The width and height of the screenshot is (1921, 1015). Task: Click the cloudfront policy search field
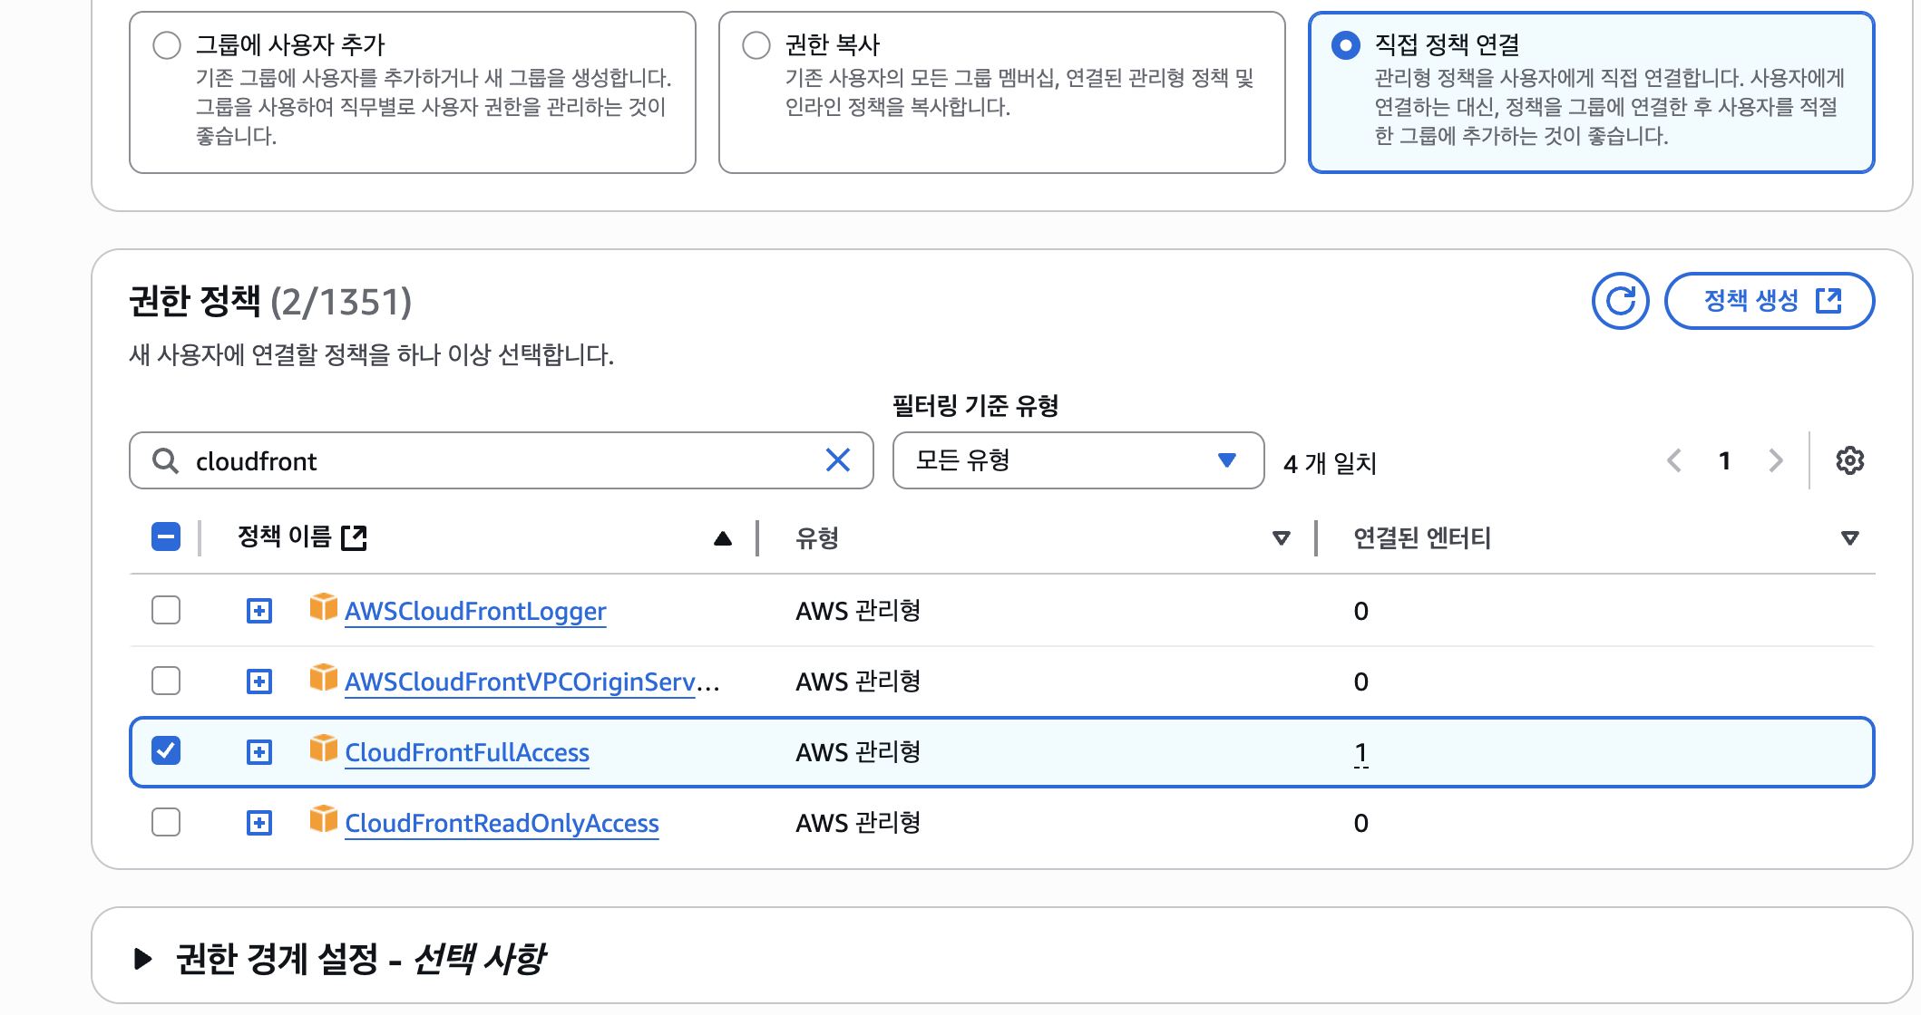tap(499, 460)
